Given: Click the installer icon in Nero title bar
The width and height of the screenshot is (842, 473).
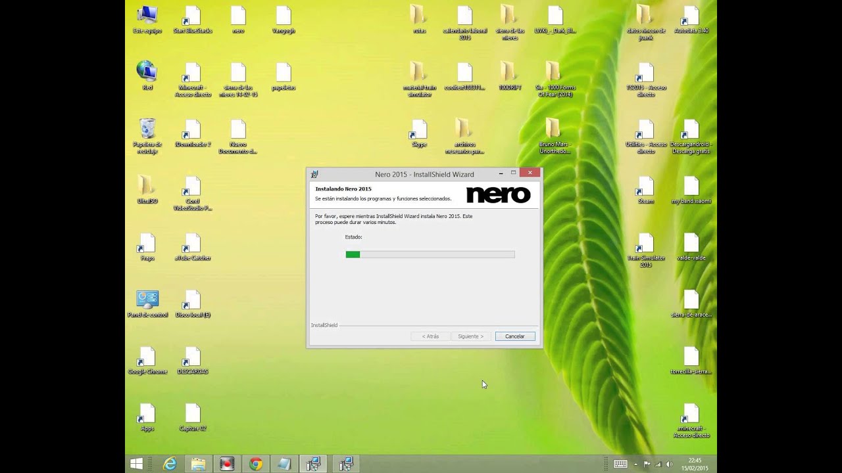Looking at the screenshot, I should pyautogui.click(x=314, y=174).
